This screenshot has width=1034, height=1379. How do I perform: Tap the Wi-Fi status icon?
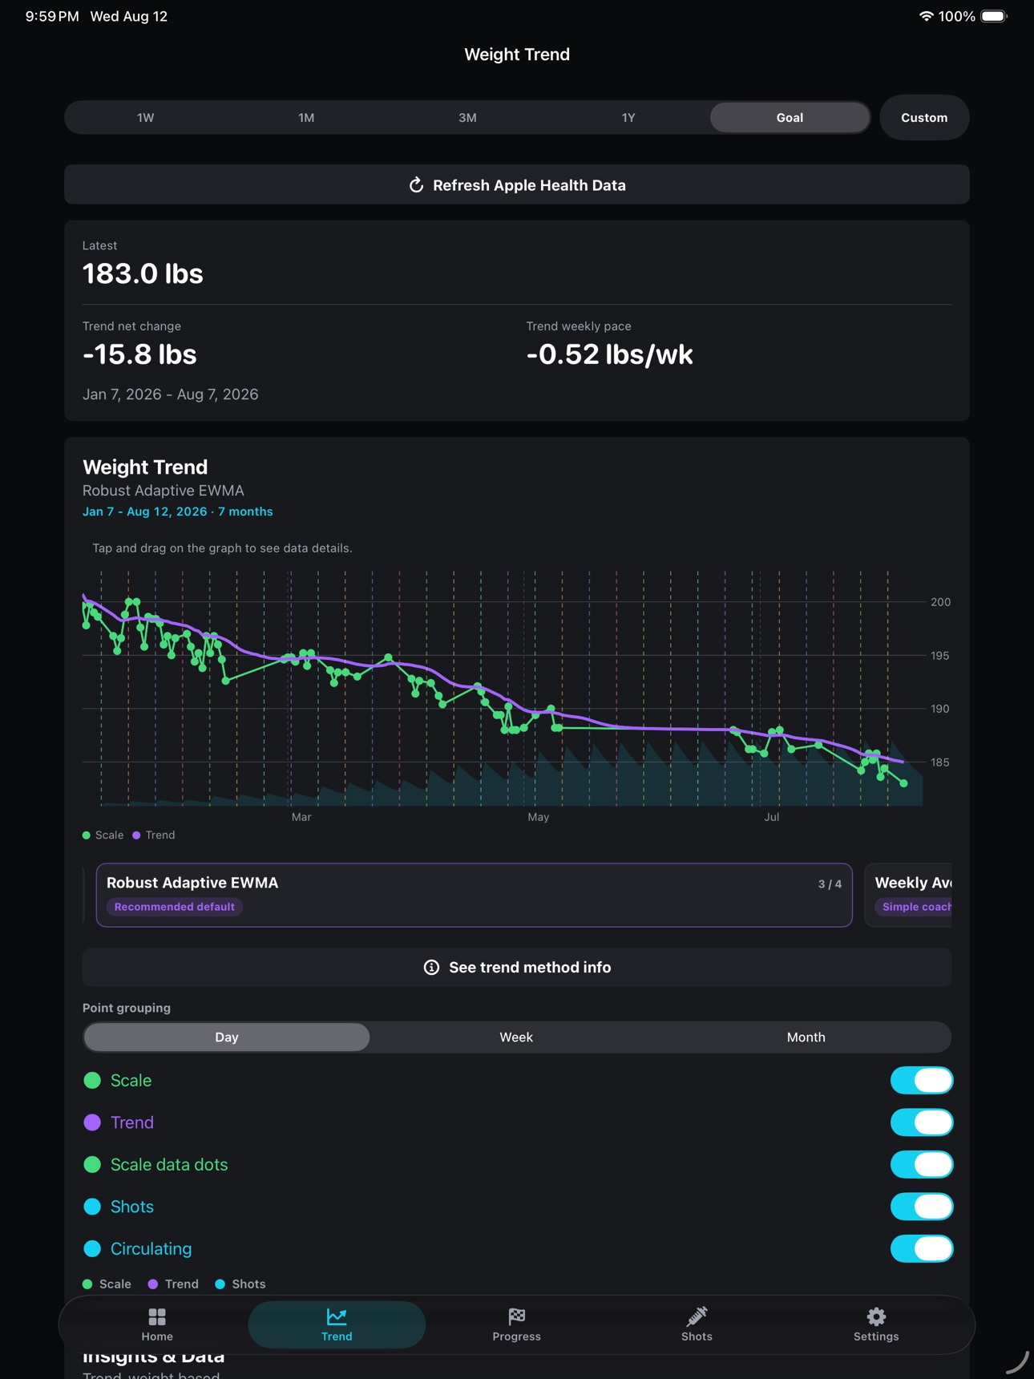coord(926,16)
